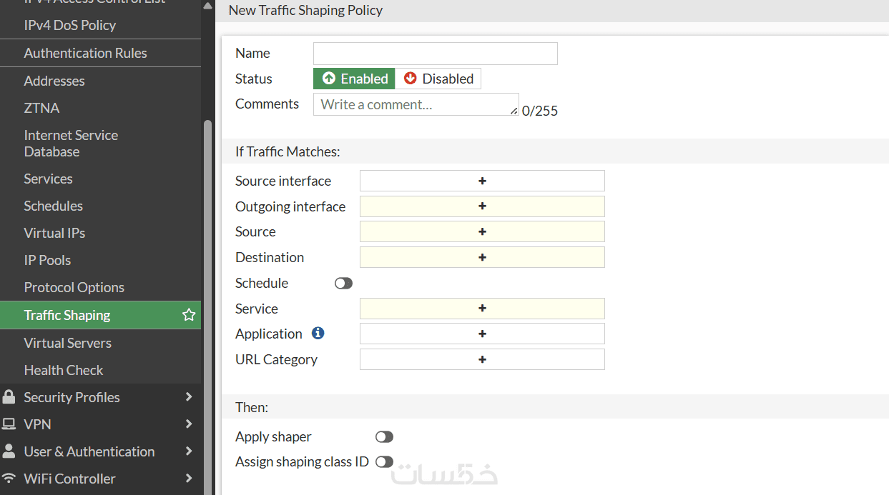Expand the WiFi Controller chevron
The image size is (889, 495).
click(x=189, y=479)
